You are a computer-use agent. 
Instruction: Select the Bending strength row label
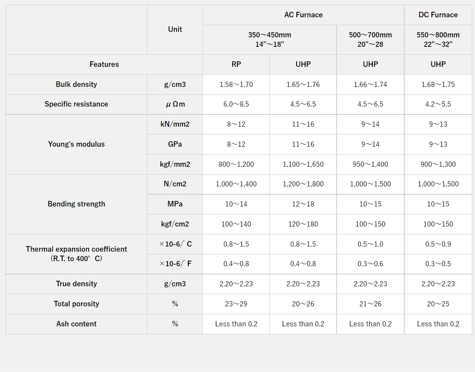76,204
